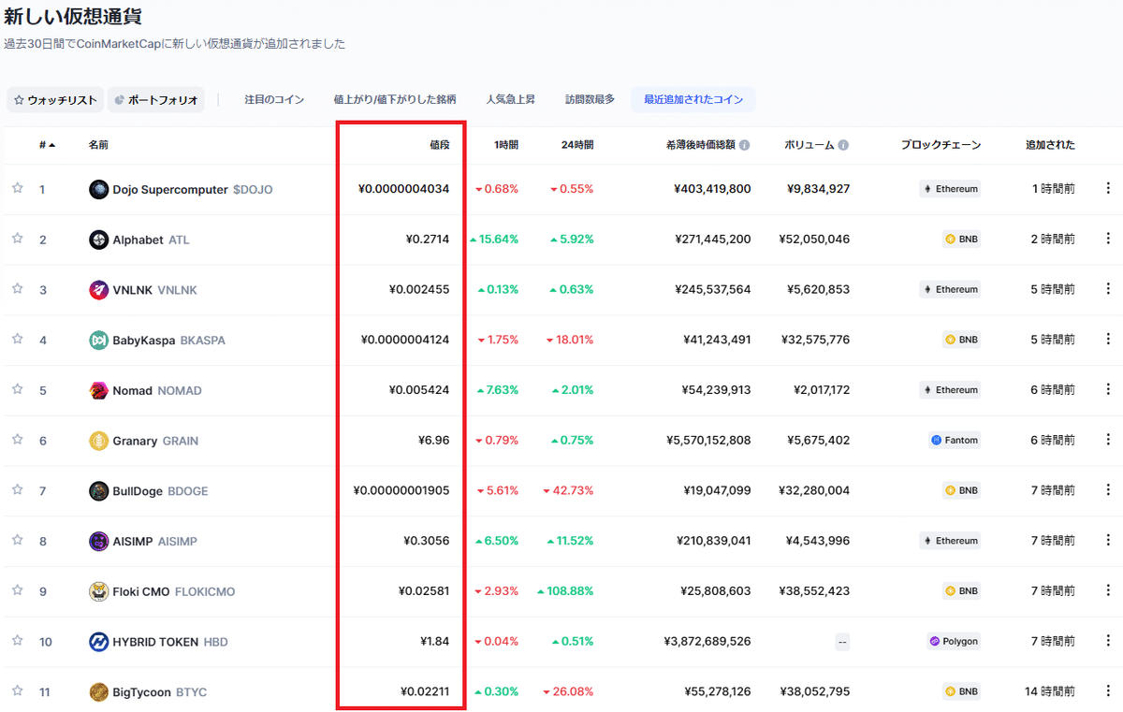Open the three-dot menu for Granary
The width and height of the screenshot is (1123, 712).
point(1108,439)
